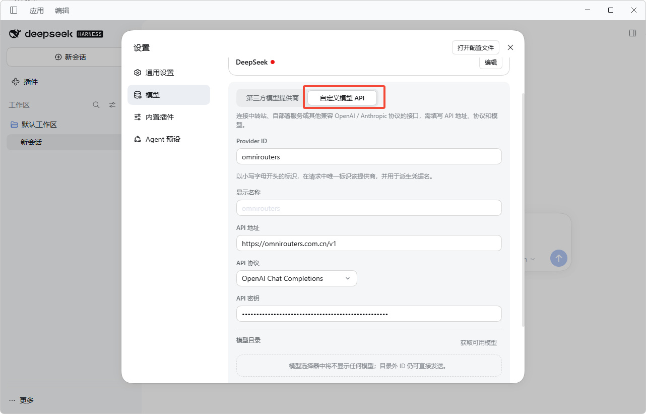Toggle the right side panel icon
646x414 pixels.
[x=632, y=33]
